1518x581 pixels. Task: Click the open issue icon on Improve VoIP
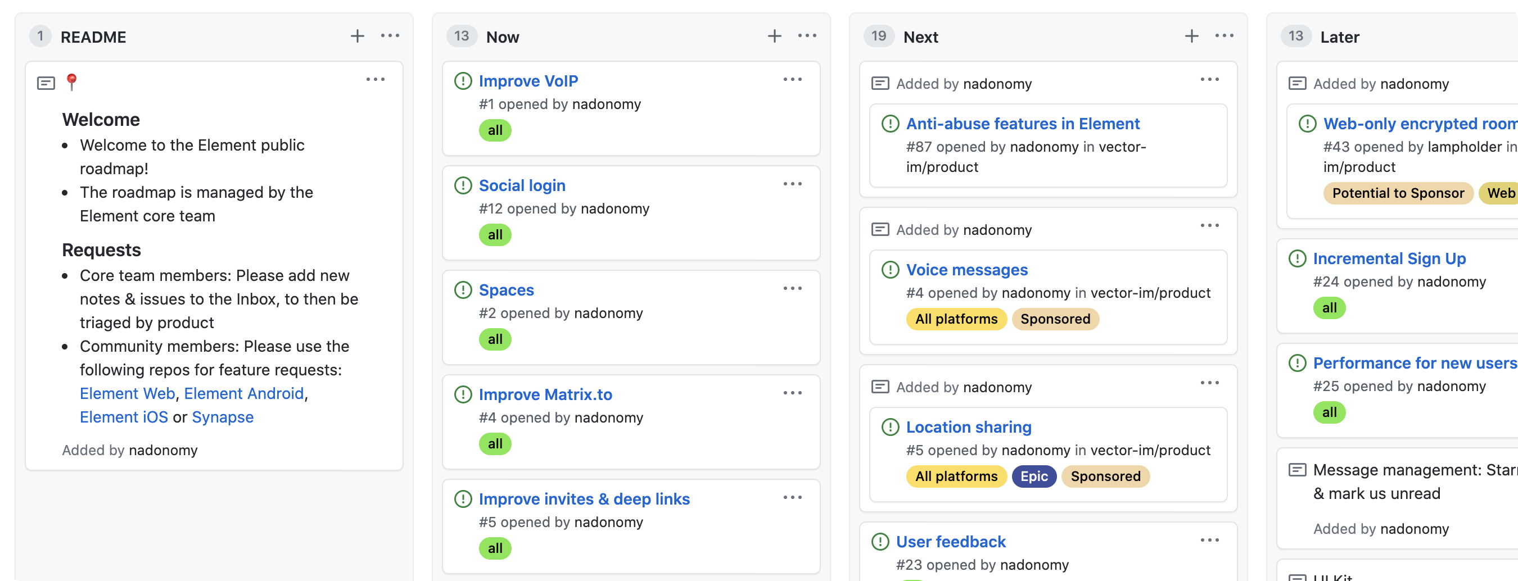click(x=463, y=81)
